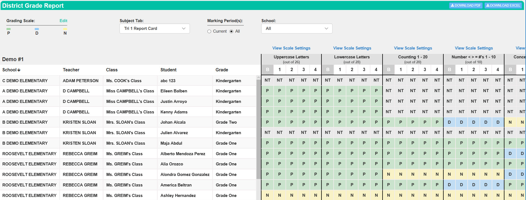Click the blue D grading scale swatch
Image resolution: width=526 pixels, height=200 pixels.
click(x=37, y=29)
